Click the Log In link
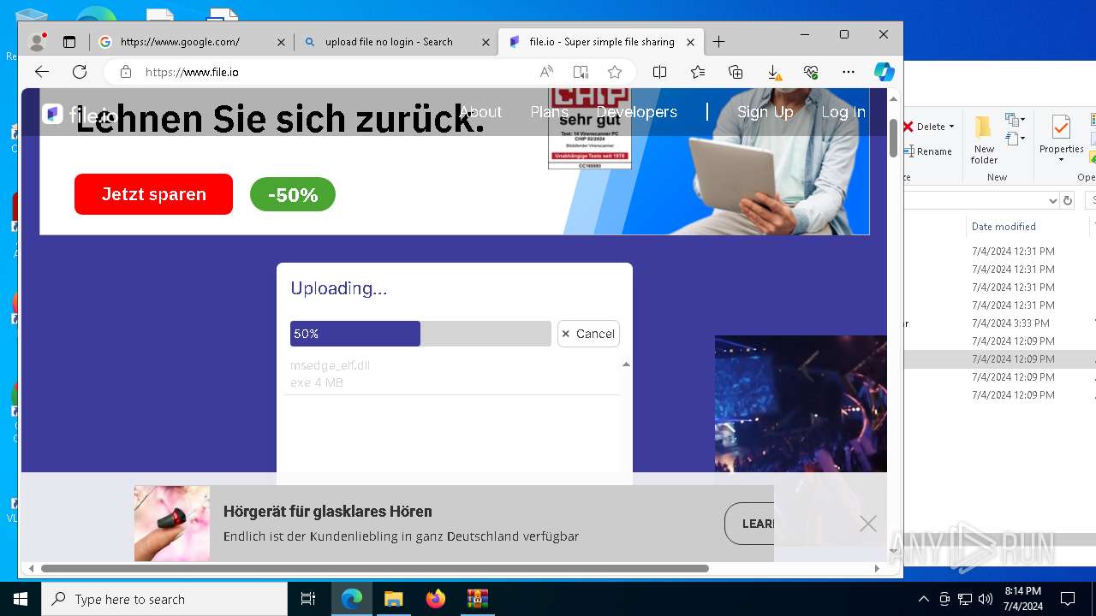 point(843,112)
